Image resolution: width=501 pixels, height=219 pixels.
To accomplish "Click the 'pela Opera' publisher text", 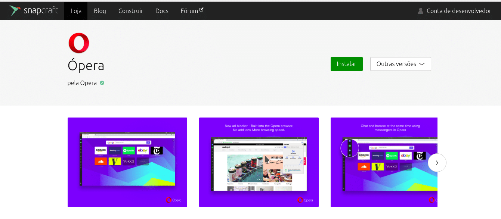I will (82, 83).
